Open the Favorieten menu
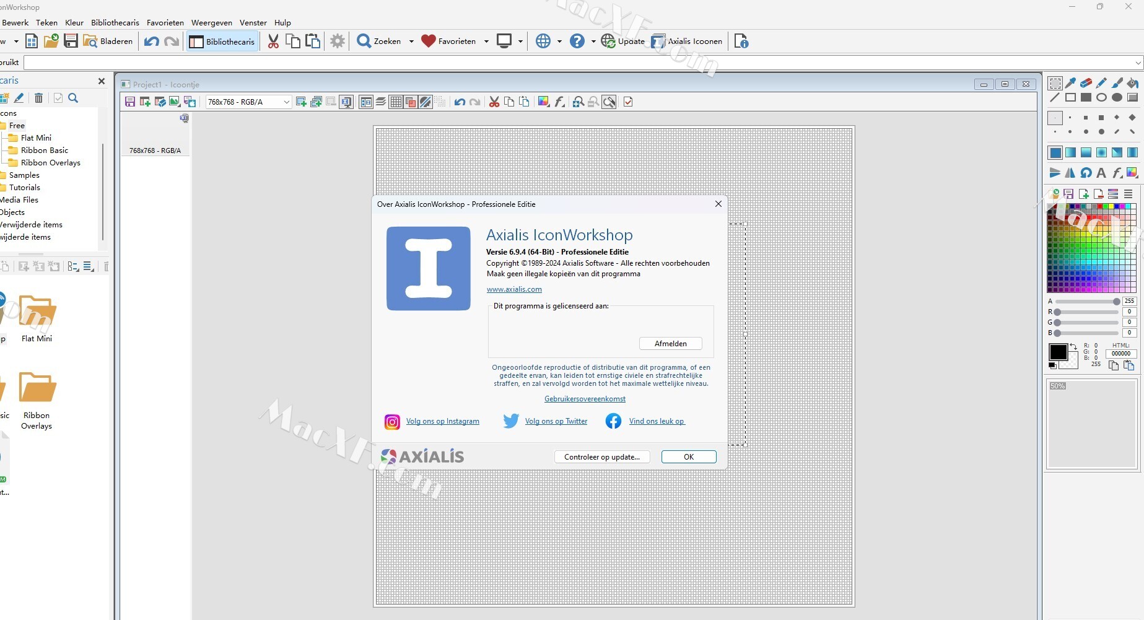Screen dimensions: 1144x620 point(165,22)
